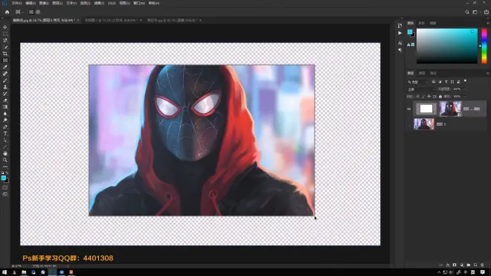Toggle the type layer filter
491x276 pixels.
click(446, 82)
